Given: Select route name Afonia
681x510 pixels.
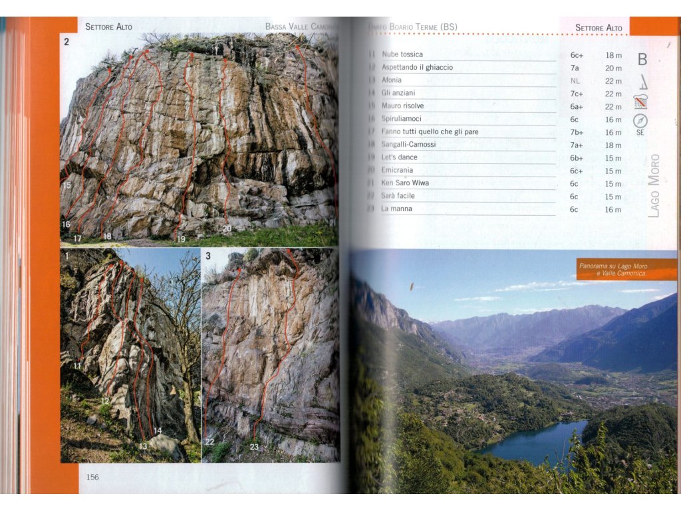Looking at the screenshot, I should point(391,80).
